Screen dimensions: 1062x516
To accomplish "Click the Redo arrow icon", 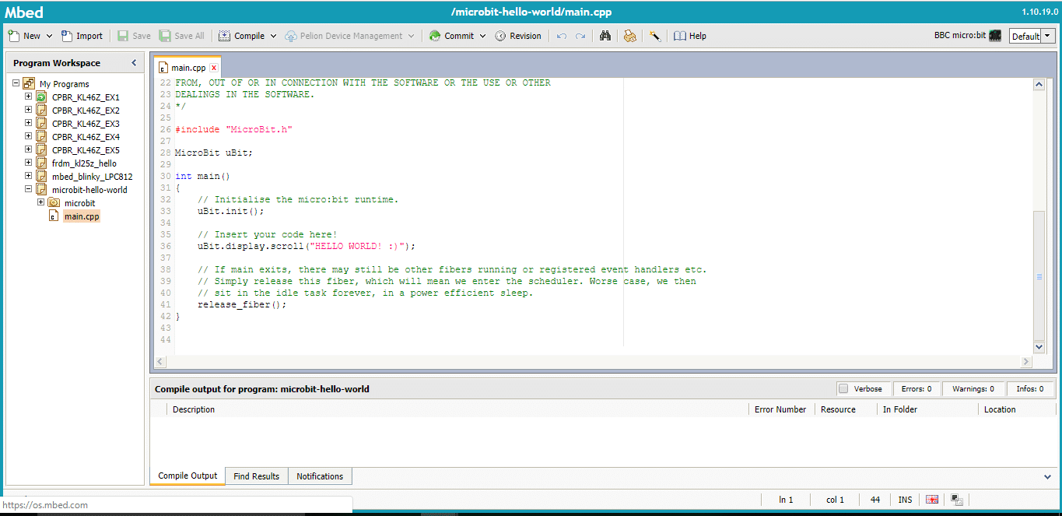I will (580, 36).
